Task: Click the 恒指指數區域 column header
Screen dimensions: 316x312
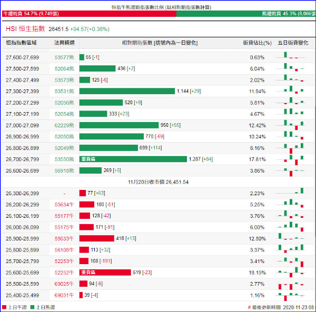Action: 22,43
